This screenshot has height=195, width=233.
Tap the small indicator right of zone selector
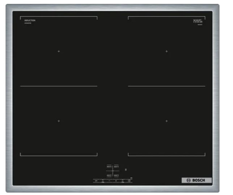[126, 169]
